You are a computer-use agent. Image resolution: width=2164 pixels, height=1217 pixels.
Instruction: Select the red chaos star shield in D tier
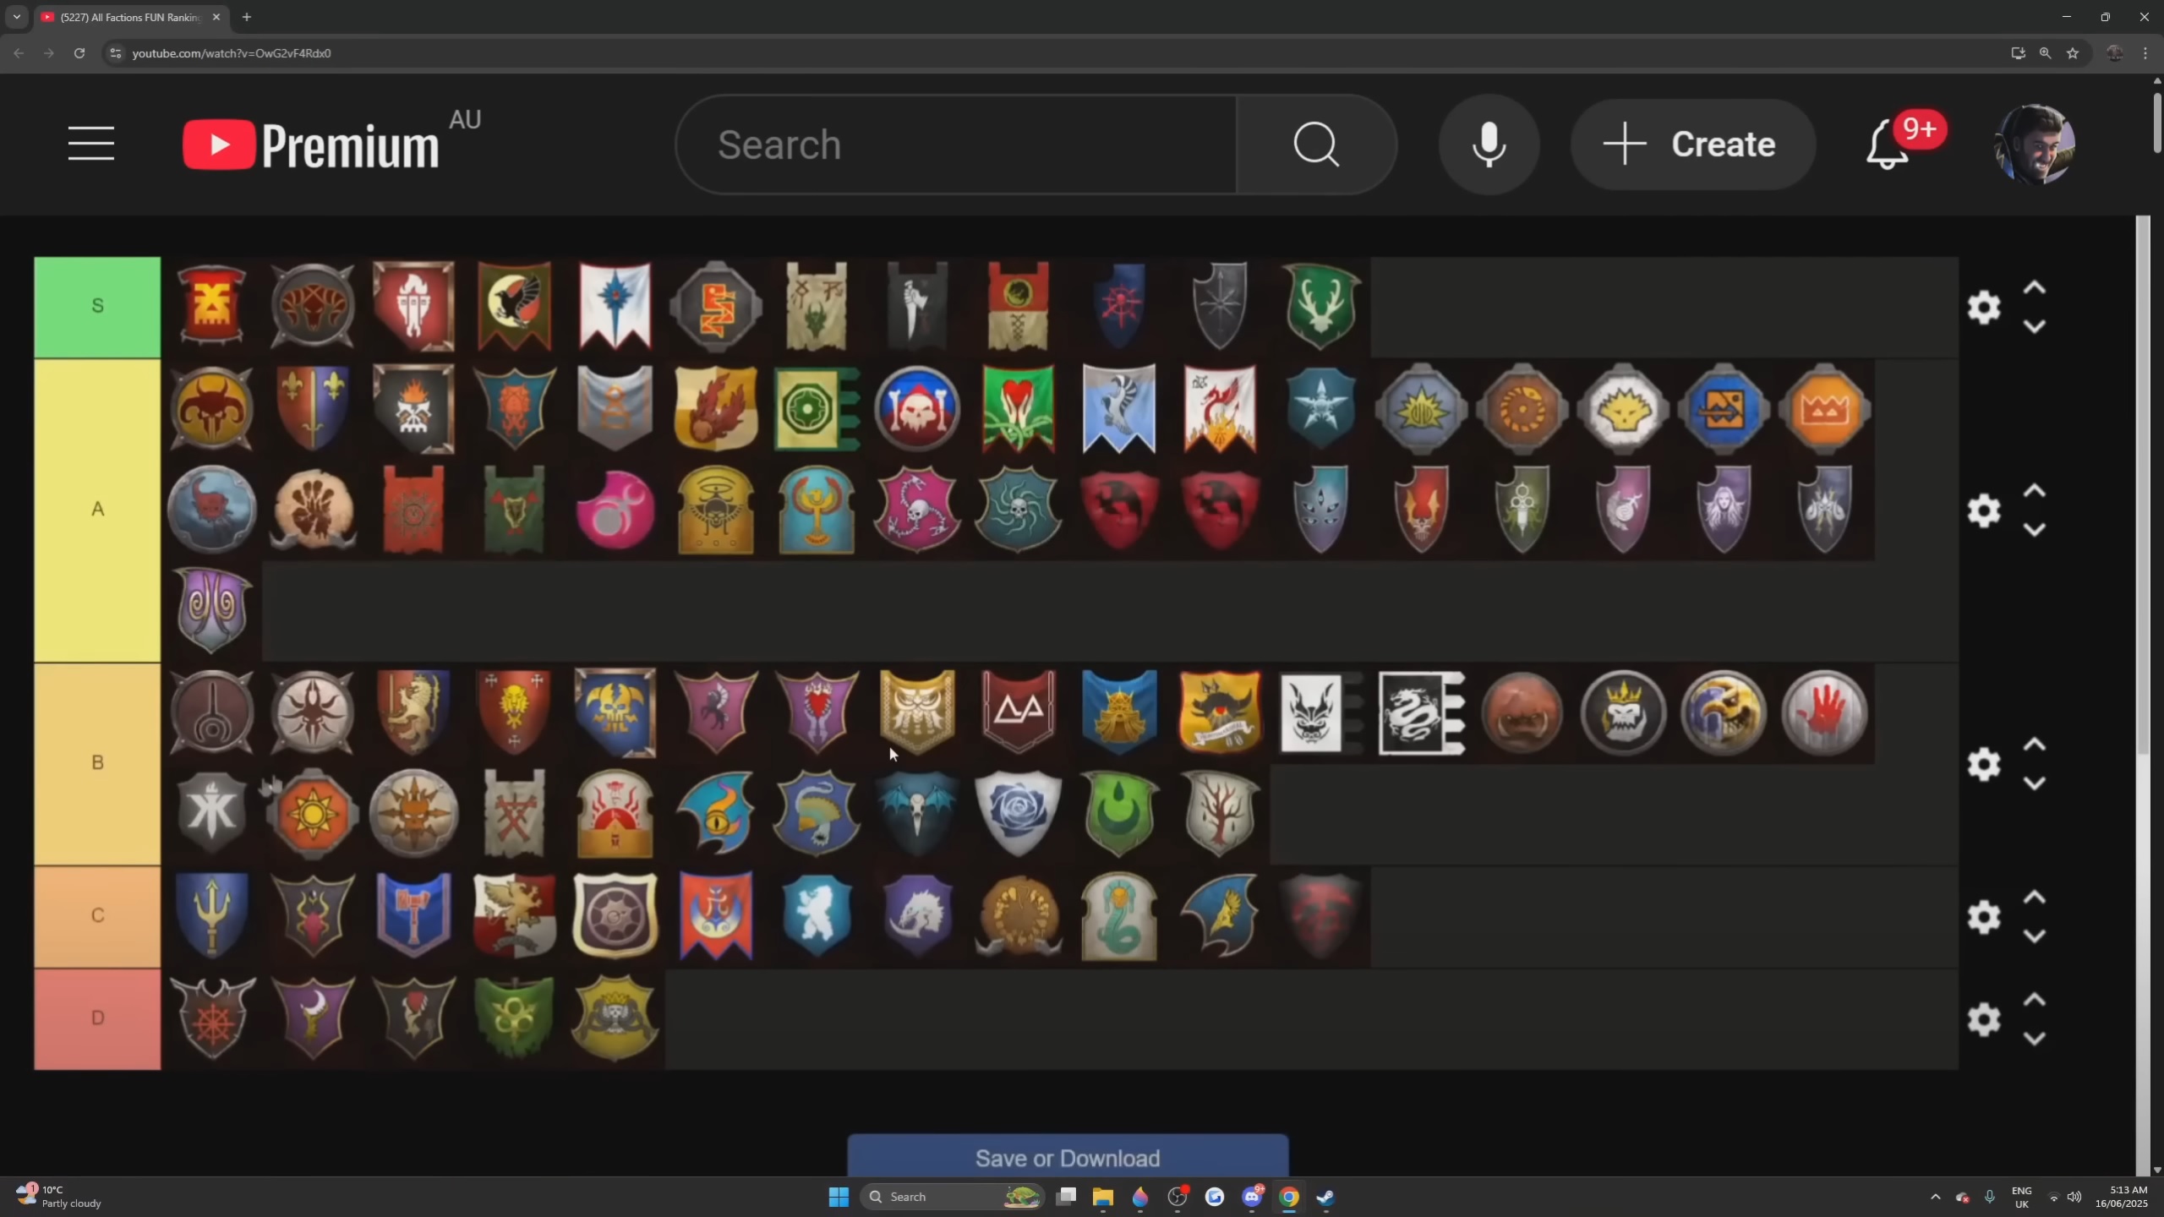(x=211, y=1018)
